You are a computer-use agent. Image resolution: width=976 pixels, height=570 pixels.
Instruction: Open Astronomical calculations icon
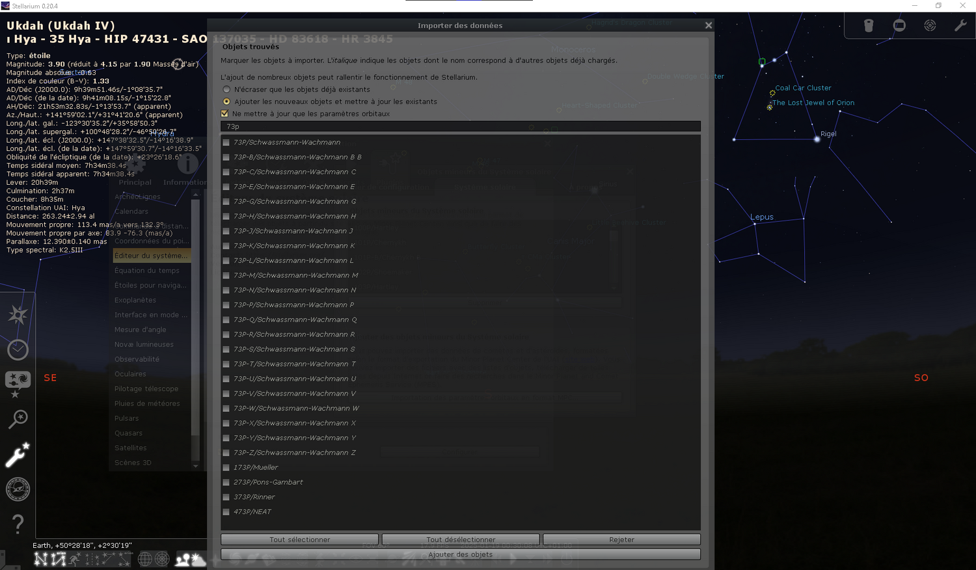tap(18, 489)
